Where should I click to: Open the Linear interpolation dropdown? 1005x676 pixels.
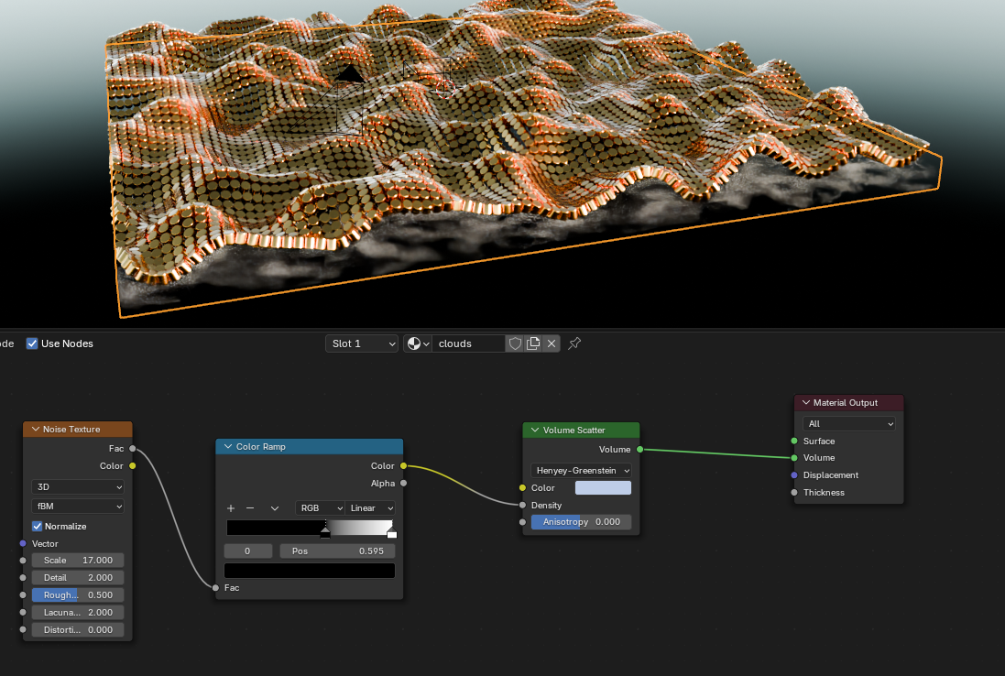[x=370, y=507]
